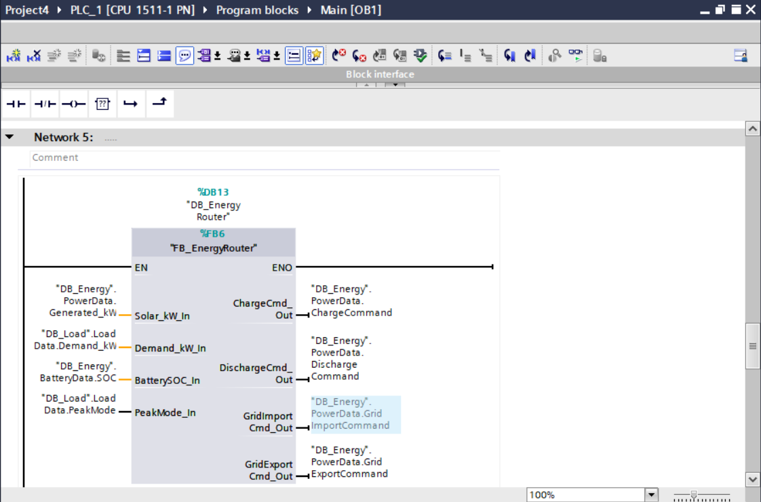The width and height of the screenshot is (761, 502).
Task: Click absolute/symbolic operands tag icon
Action: (204, 56)
